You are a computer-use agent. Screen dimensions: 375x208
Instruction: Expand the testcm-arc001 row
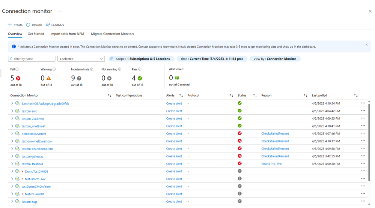(12, 194)
